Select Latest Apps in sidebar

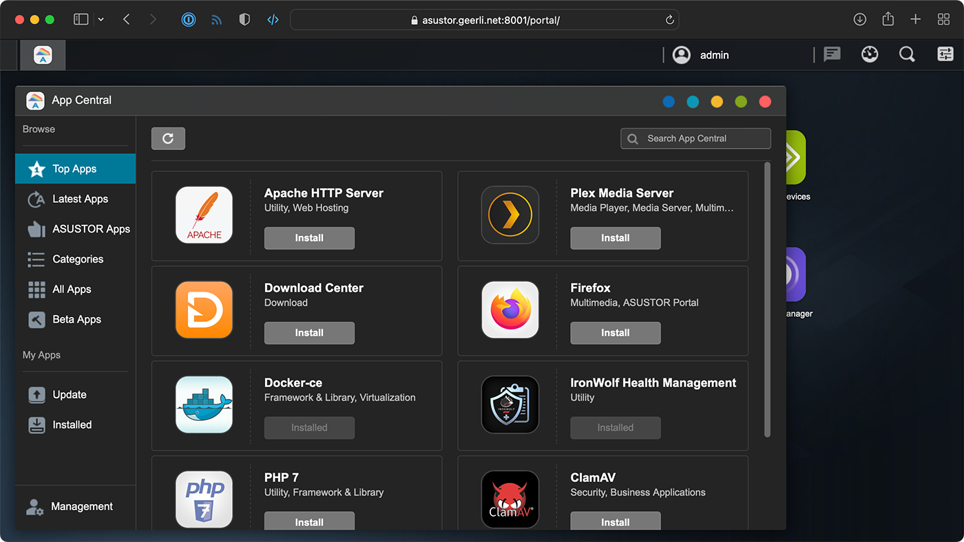(x=75, y=199)
